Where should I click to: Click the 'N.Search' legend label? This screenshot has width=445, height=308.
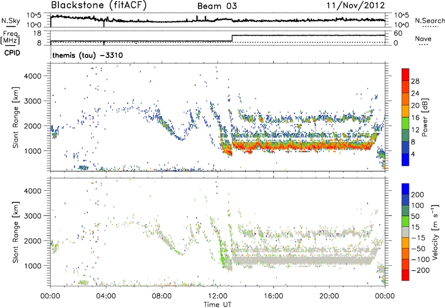click(429, 21)
